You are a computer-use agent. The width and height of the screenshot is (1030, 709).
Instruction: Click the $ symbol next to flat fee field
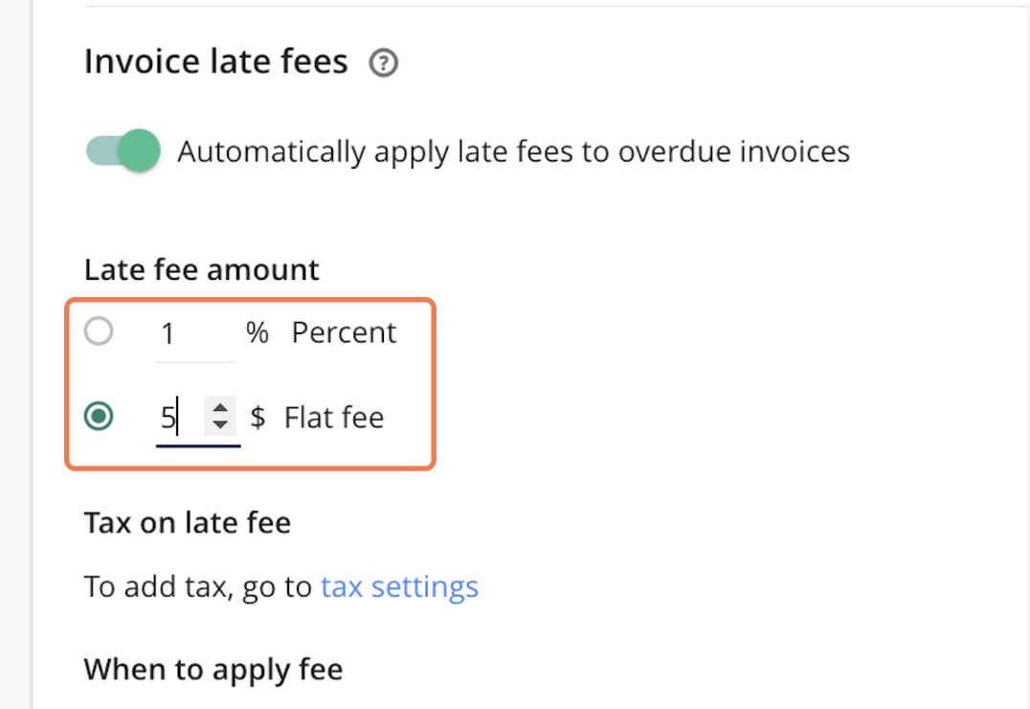click(257, 418)
